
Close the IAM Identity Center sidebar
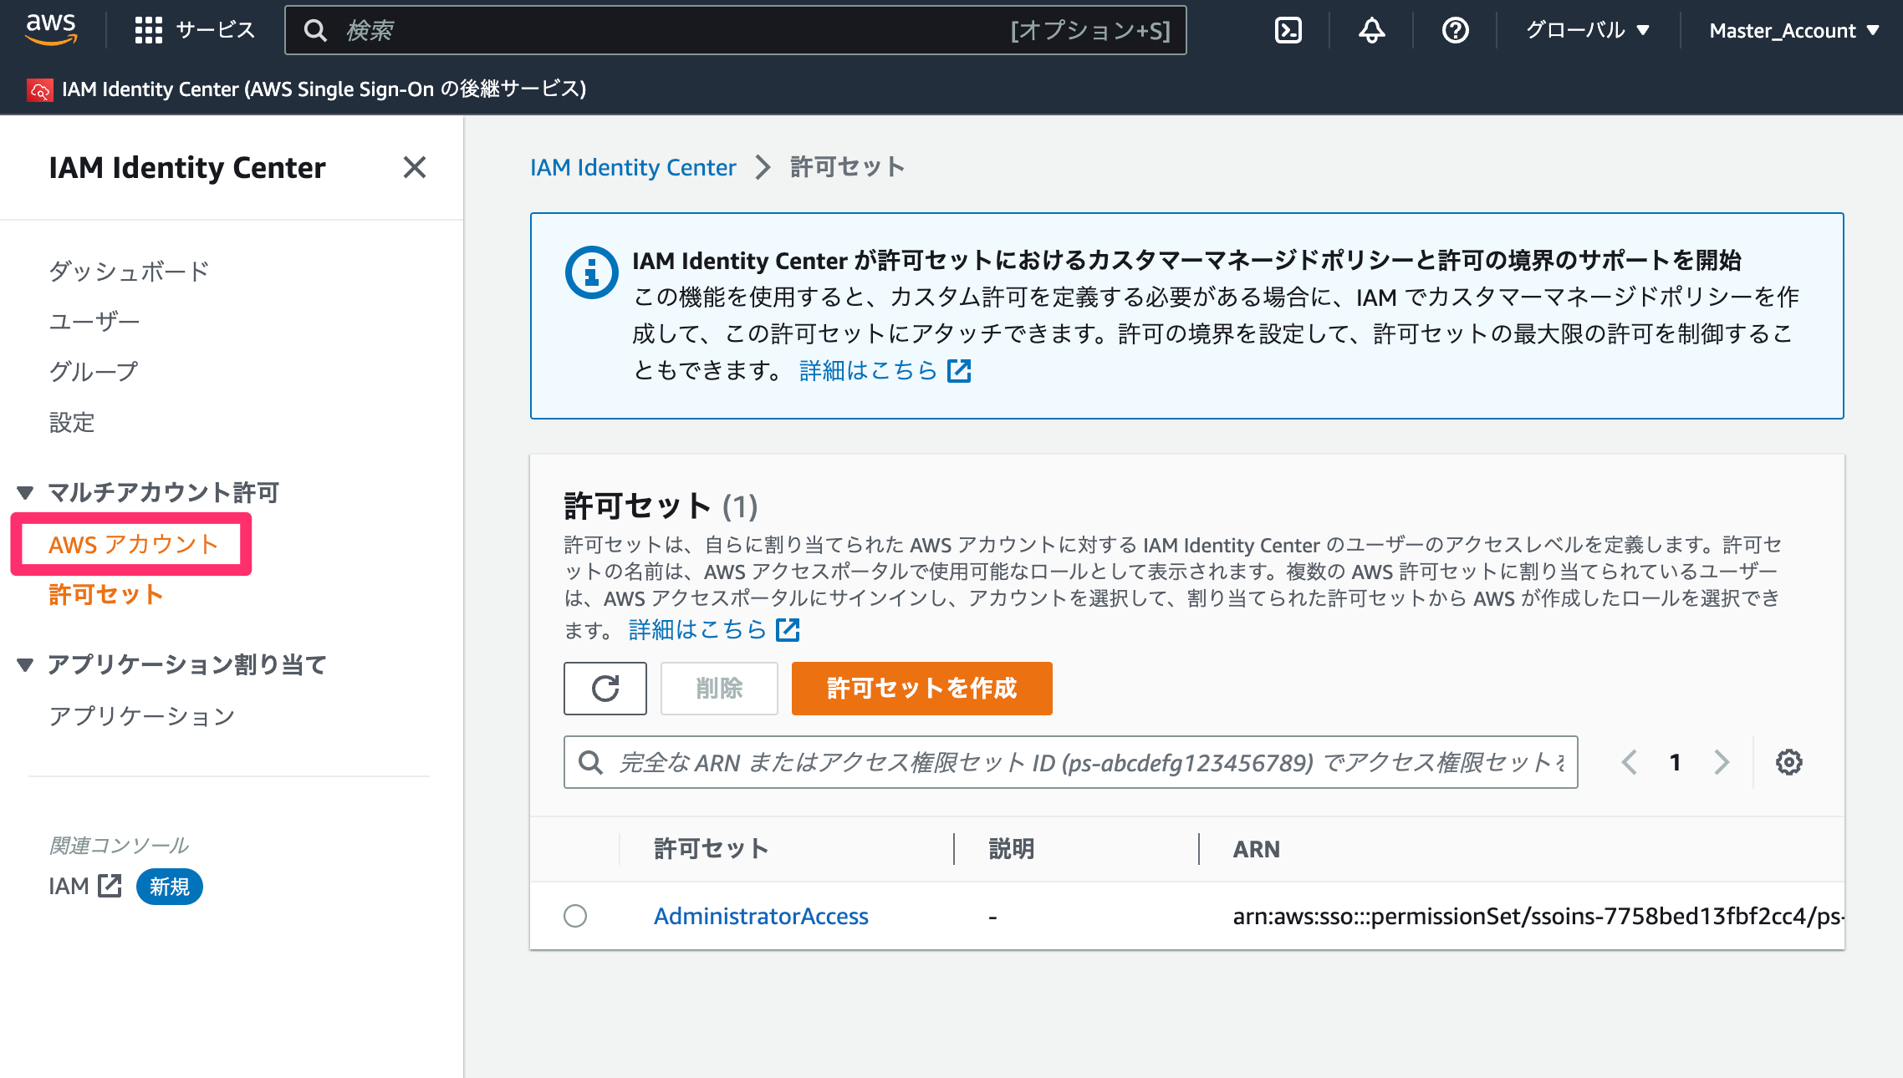click(x=415, y=167)
